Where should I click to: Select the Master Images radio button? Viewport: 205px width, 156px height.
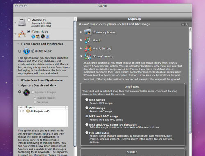click(x=35, y=98)
